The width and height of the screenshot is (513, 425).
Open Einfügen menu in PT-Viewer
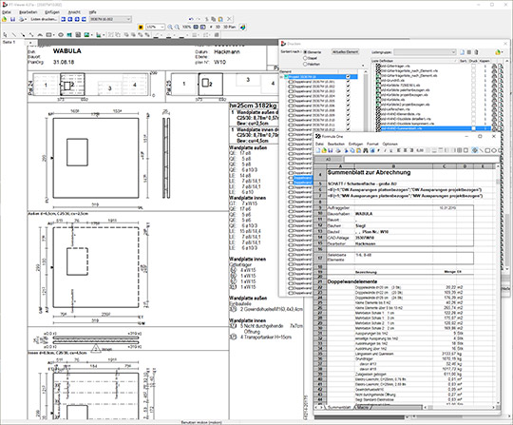(x=52, y=12)
